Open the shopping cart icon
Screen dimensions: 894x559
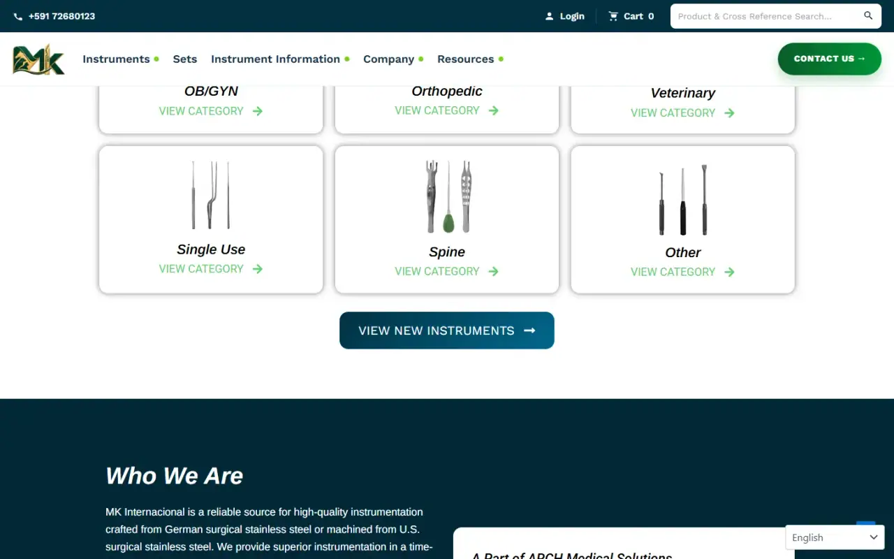click(613, 16)
